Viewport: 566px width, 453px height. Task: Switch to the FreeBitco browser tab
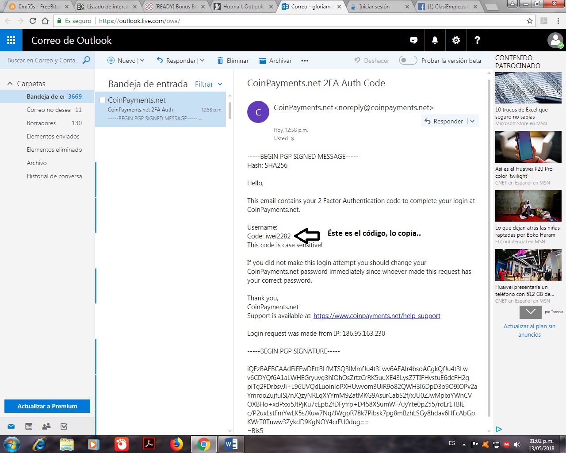[39, 7]
